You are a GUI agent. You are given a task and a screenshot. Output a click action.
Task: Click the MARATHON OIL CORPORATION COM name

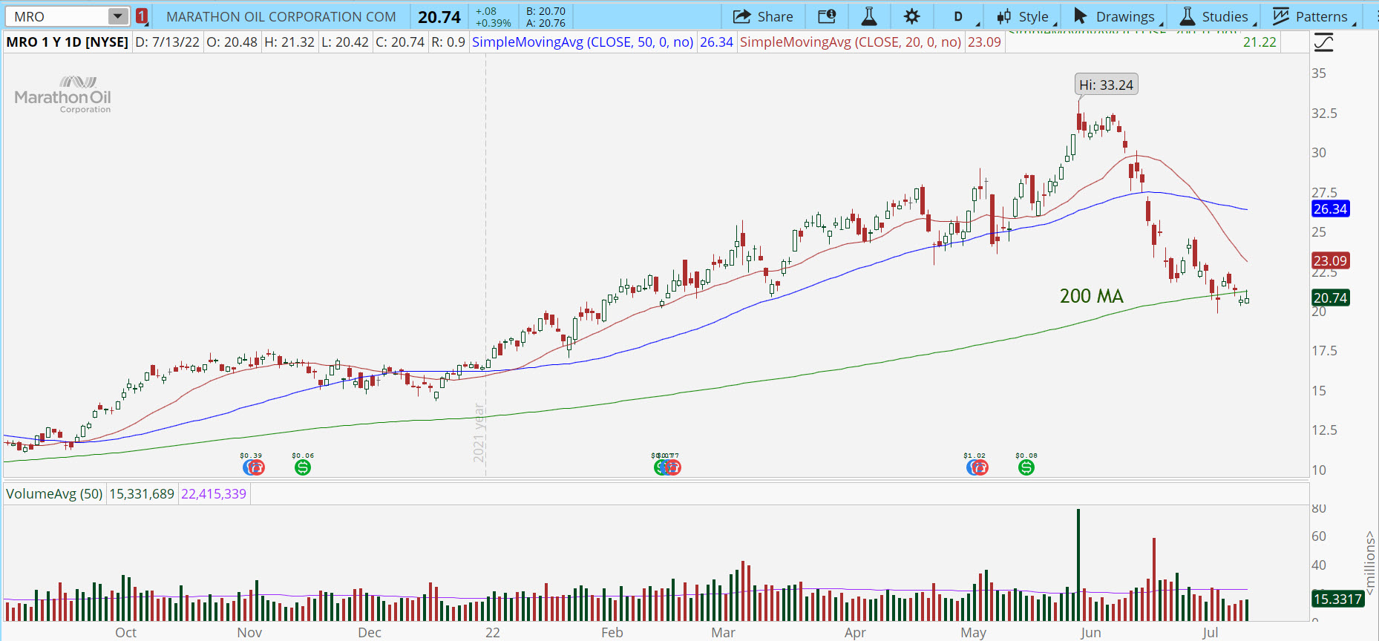(x=281, y=16)
